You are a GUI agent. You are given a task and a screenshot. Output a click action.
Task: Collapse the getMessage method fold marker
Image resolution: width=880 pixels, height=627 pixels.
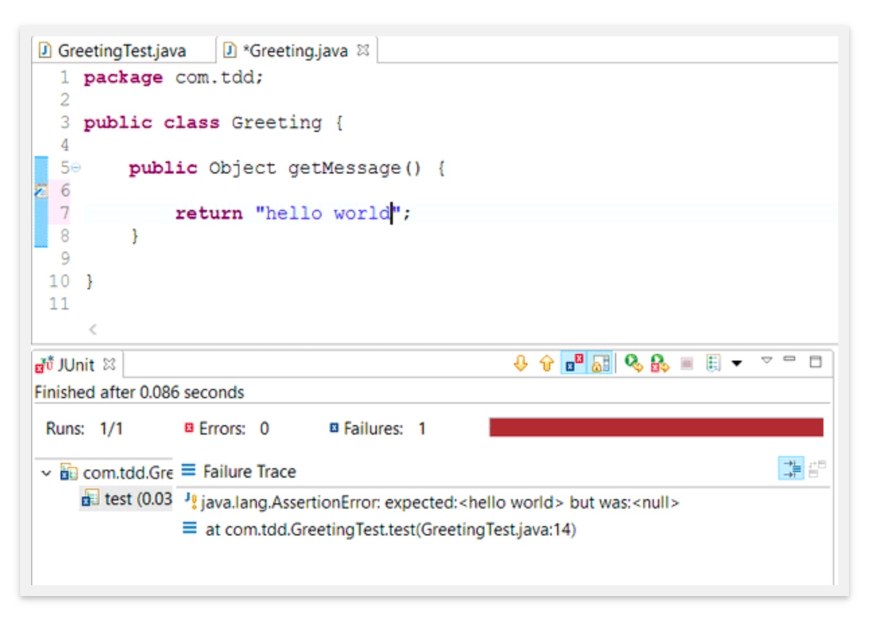[76, 168]
